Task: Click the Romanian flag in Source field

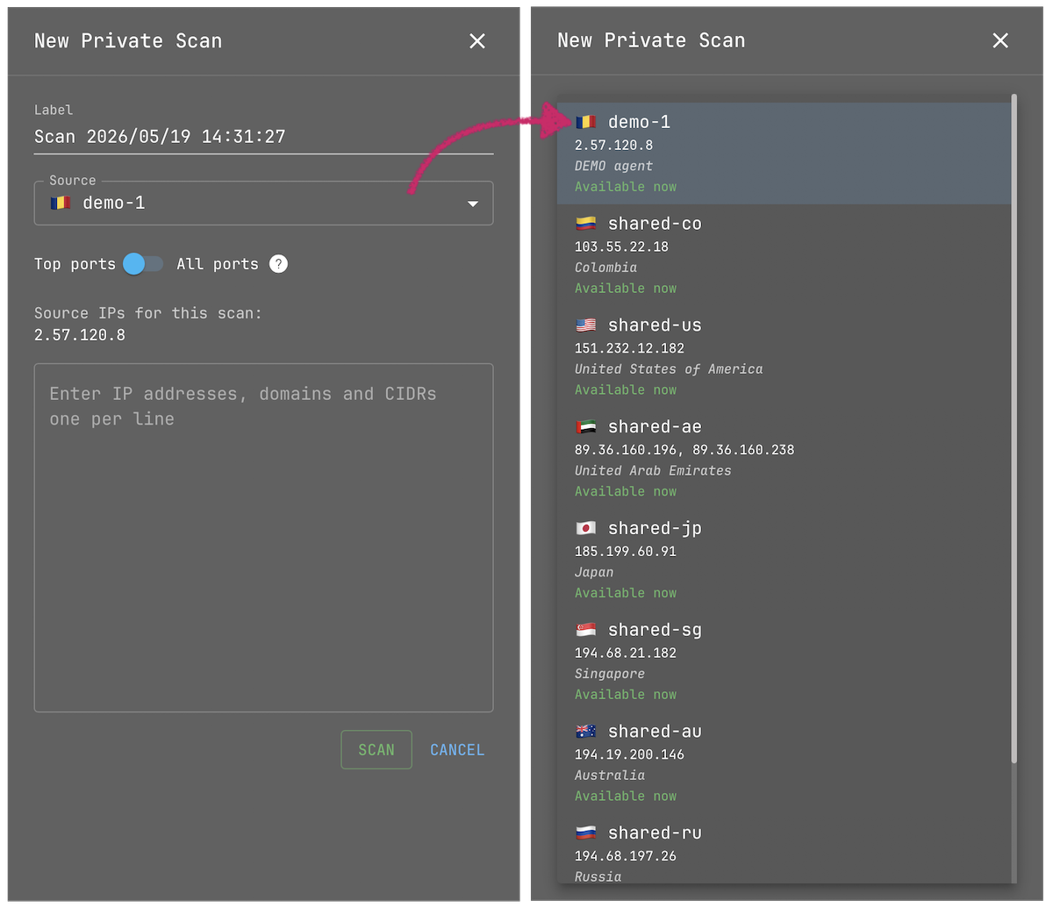Action: [60, 203]
